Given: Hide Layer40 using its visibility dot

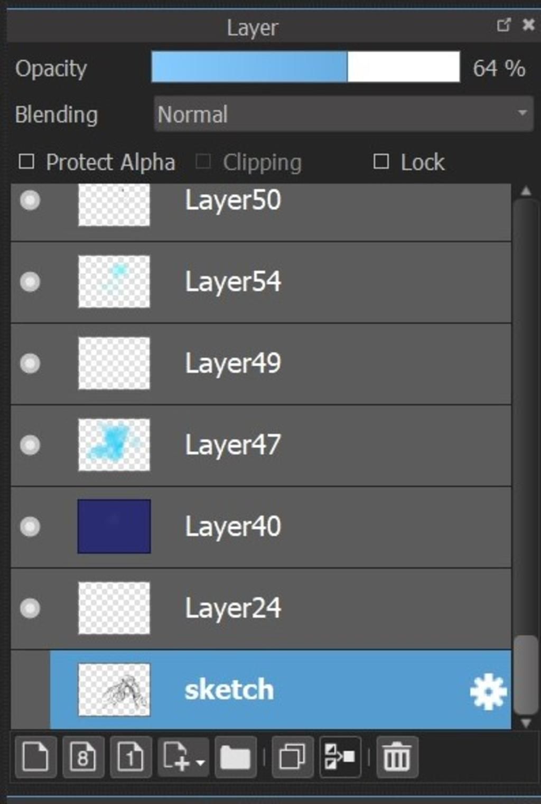Looking at the screenshot, I should pos(30,526).
